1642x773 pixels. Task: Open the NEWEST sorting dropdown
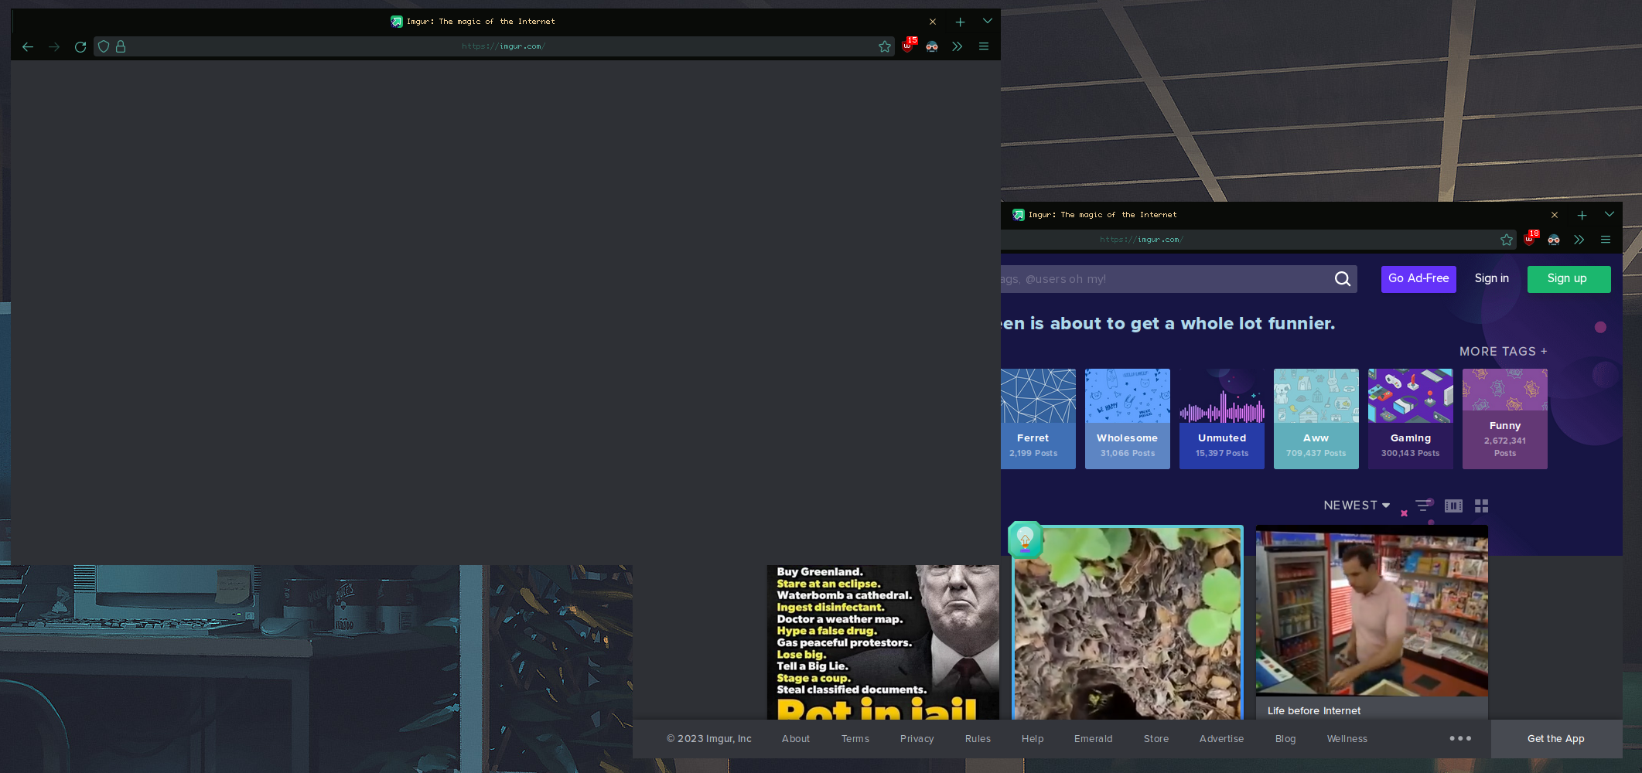pyautogui.click(x=1356, y=505)
